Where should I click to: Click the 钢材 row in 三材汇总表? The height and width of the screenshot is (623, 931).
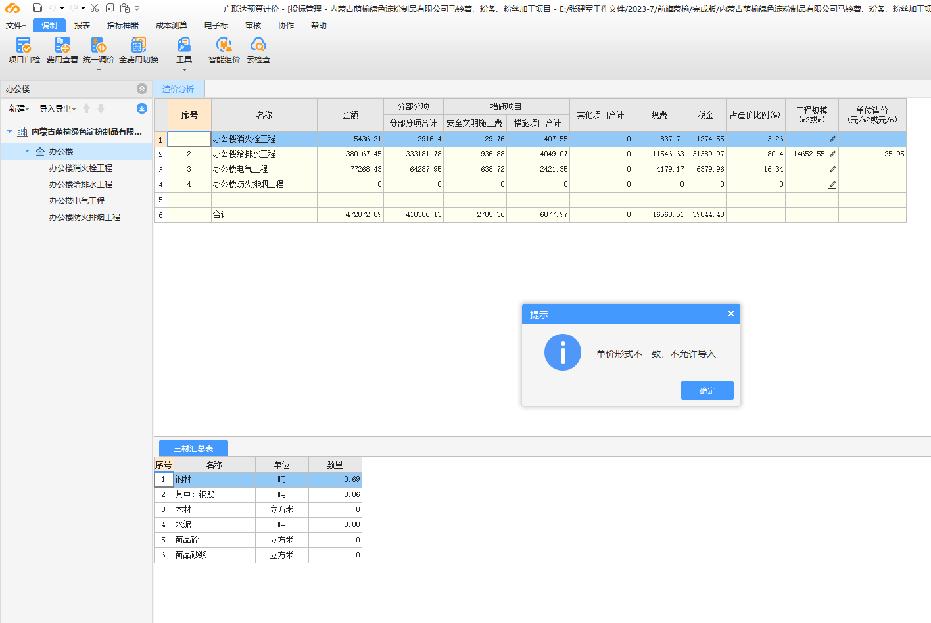pyautogui.click(x=258, y=479)
